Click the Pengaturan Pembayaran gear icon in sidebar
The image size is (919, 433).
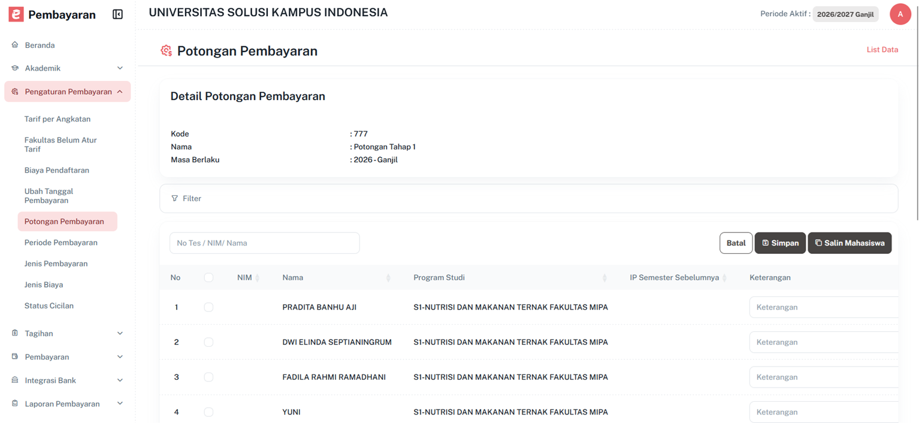15,92
